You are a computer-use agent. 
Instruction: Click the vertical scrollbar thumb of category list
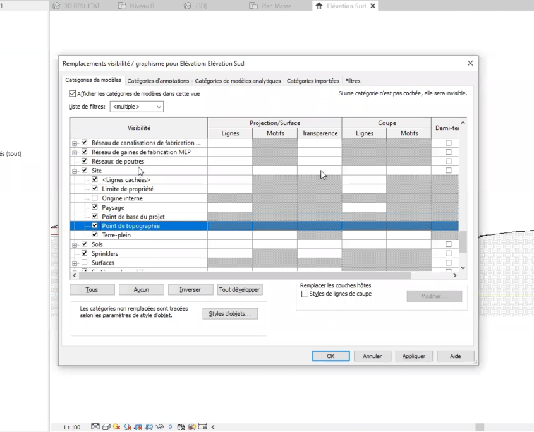coord(463,242)
